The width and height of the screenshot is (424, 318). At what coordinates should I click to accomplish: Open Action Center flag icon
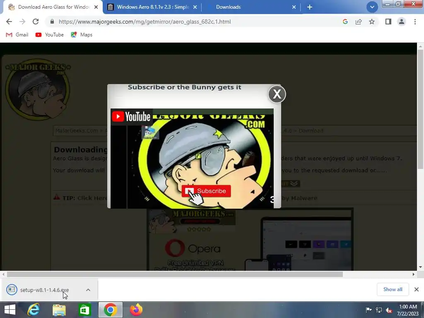coord(369,310)
